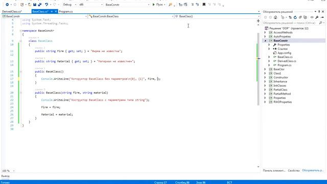
Task: Collapse the BaseConstr project node
Action: click(265, 41)
